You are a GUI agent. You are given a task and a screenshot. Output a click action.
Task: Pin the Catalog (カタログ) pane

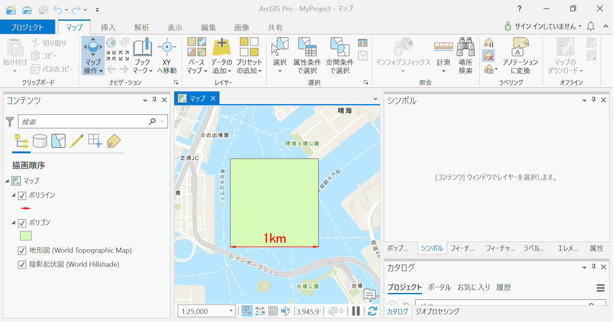point(594,267)
